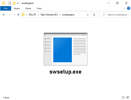Screen dimensions: 131x100
Task: Switch to the View ribbon tab
Action: (x=39, y=8)
